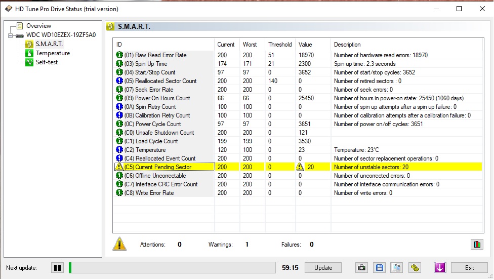Click the S.M.A.R.T. lightbulb tree icon
Screen dimensions: 494x280
pos(29,44)
